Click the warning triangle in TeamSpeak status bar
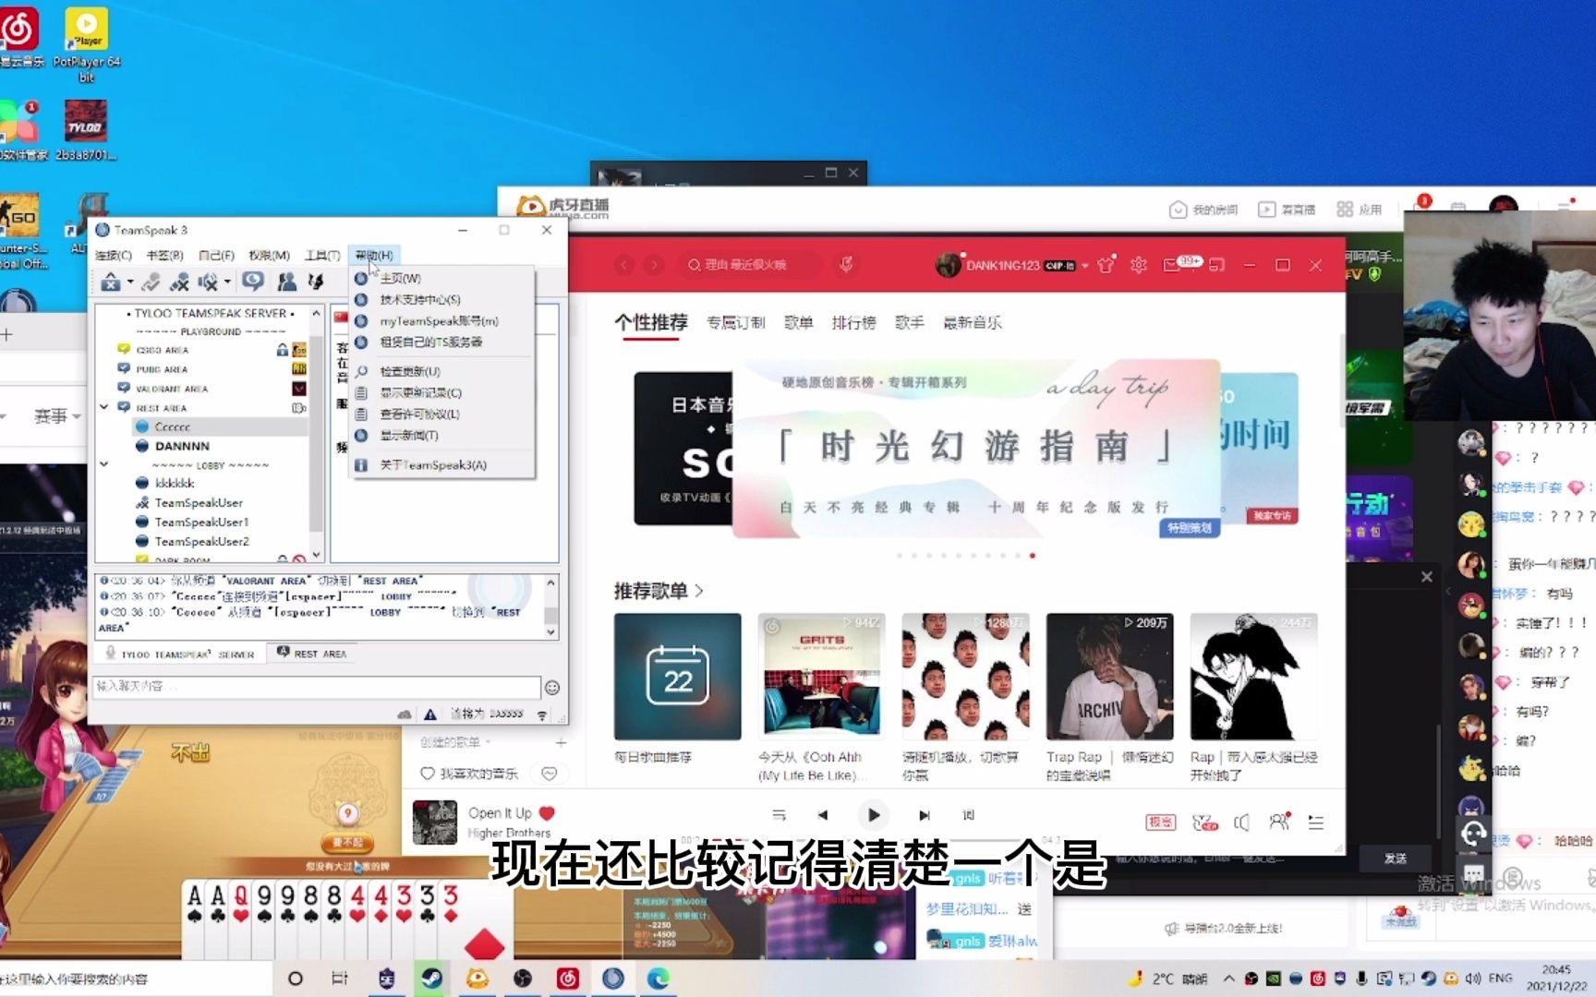This screenshot has height=997, width=1596. [429, 715]
